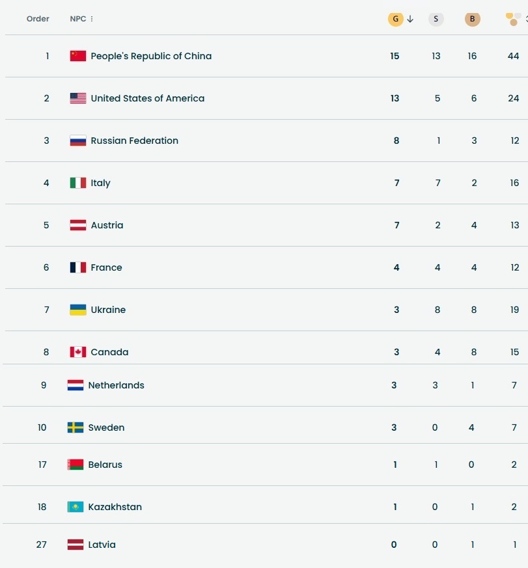Click the Canada flag icon
Viewport: 528px width, 568px height.
coord(78,352)
